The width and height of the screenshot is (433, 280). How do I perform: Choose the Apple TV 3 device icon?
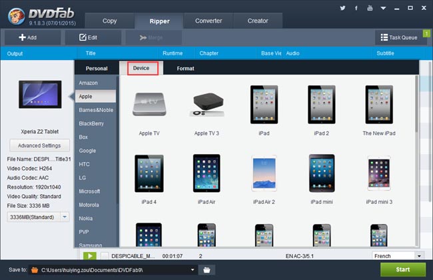(x=207, y=105)
